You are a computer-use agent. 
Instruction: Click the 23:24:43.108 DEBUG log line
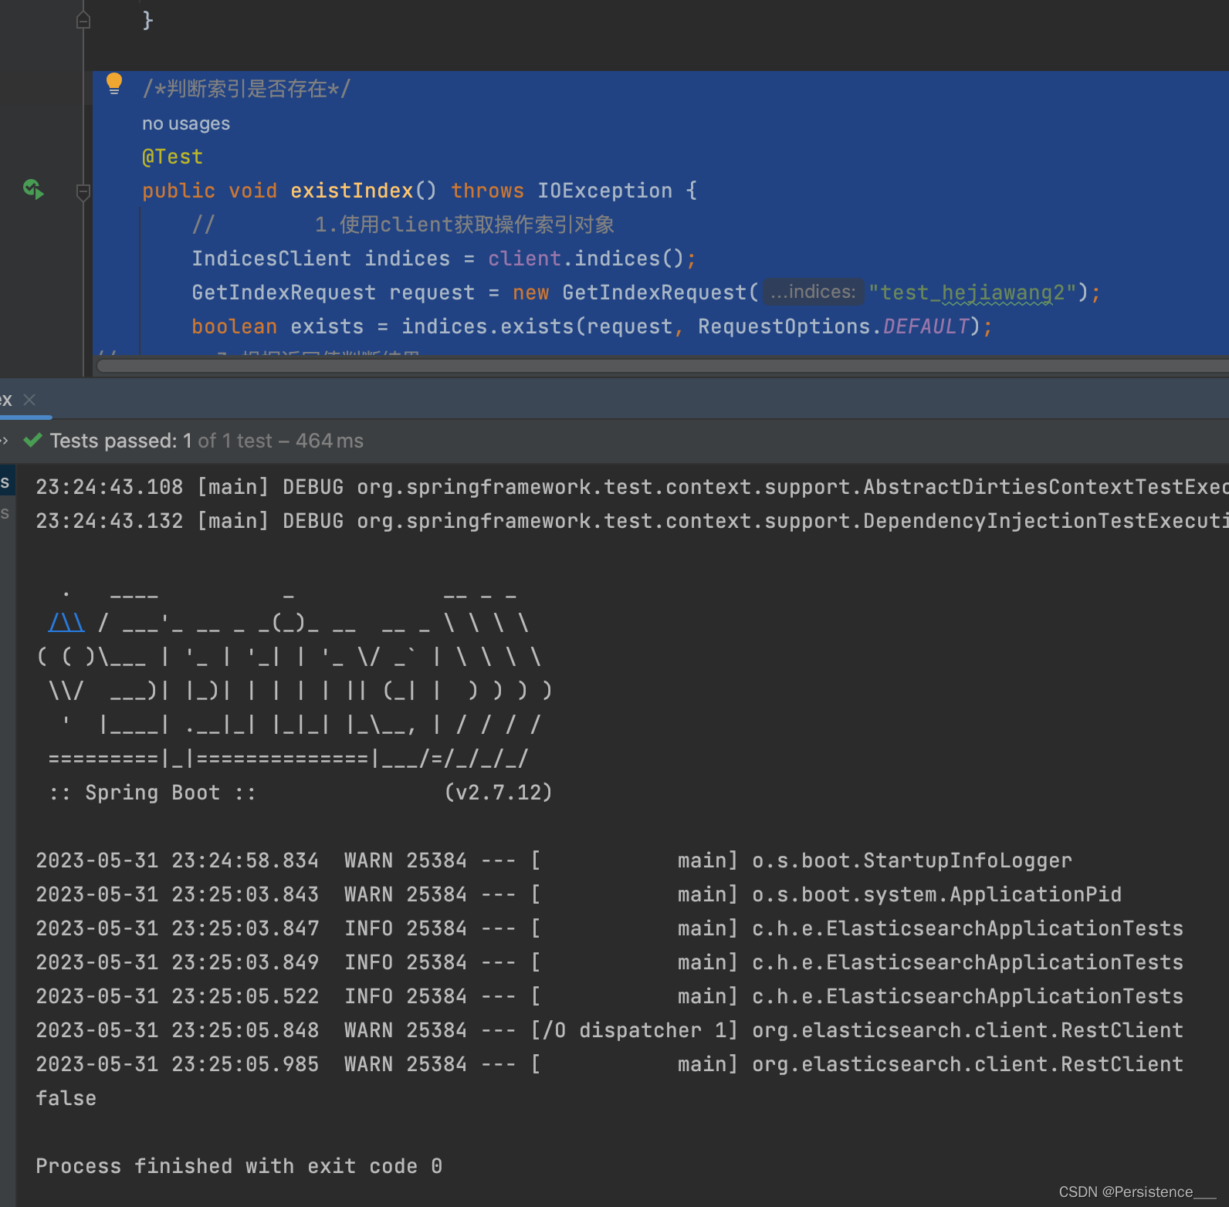pyautogui.click(x=632, y=487)
